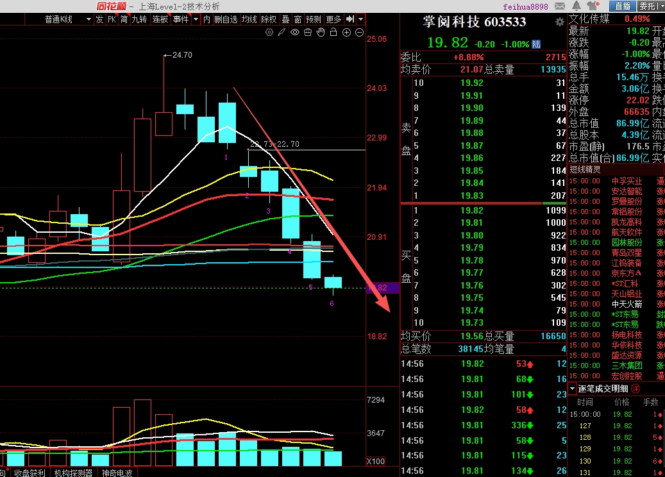
Task: Click 三木集团 in 短线精灵 list
Action: (x=627, y=365)
